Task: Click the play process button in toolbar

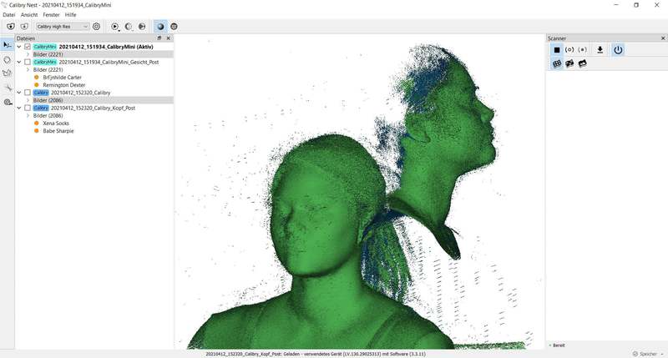Action: [x=114, y=27]
